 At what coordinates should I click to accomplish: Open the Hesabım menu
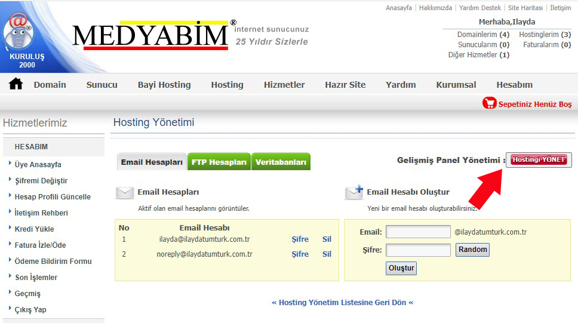[x=514, y=85]
